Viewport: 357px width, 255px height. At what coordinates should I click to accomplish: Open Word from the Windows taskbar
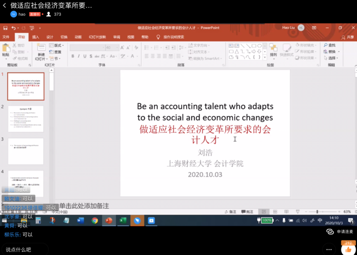coord(80,221)
